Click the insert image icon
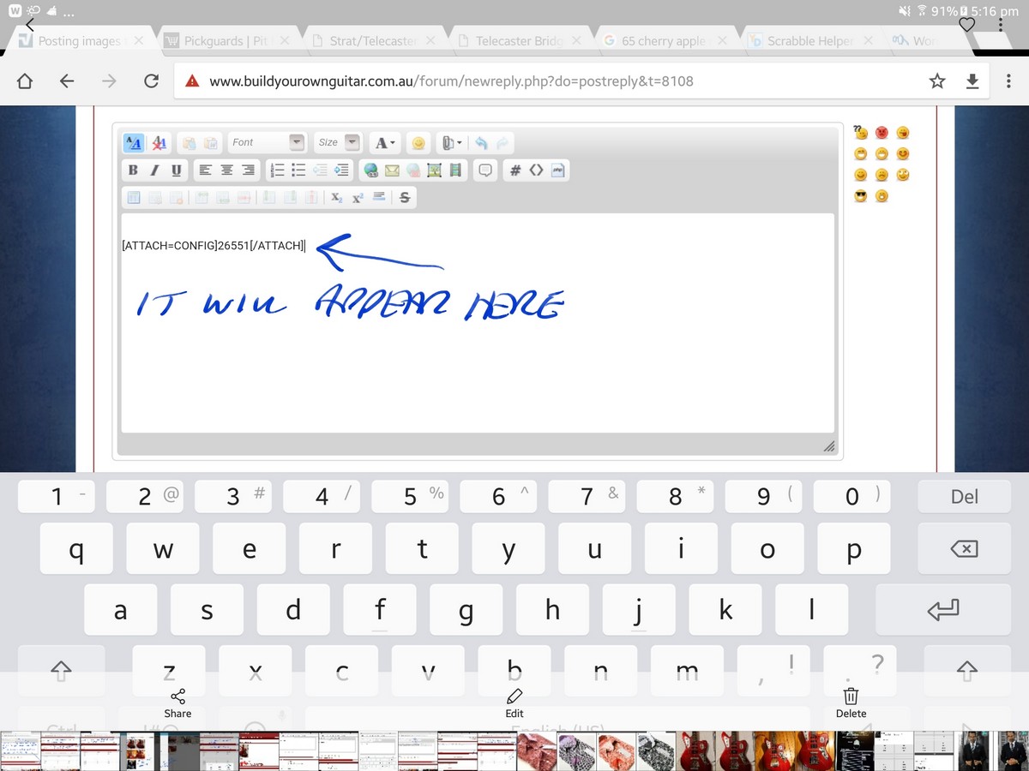Screen dimensions: 1029x771 pos(434,170)
